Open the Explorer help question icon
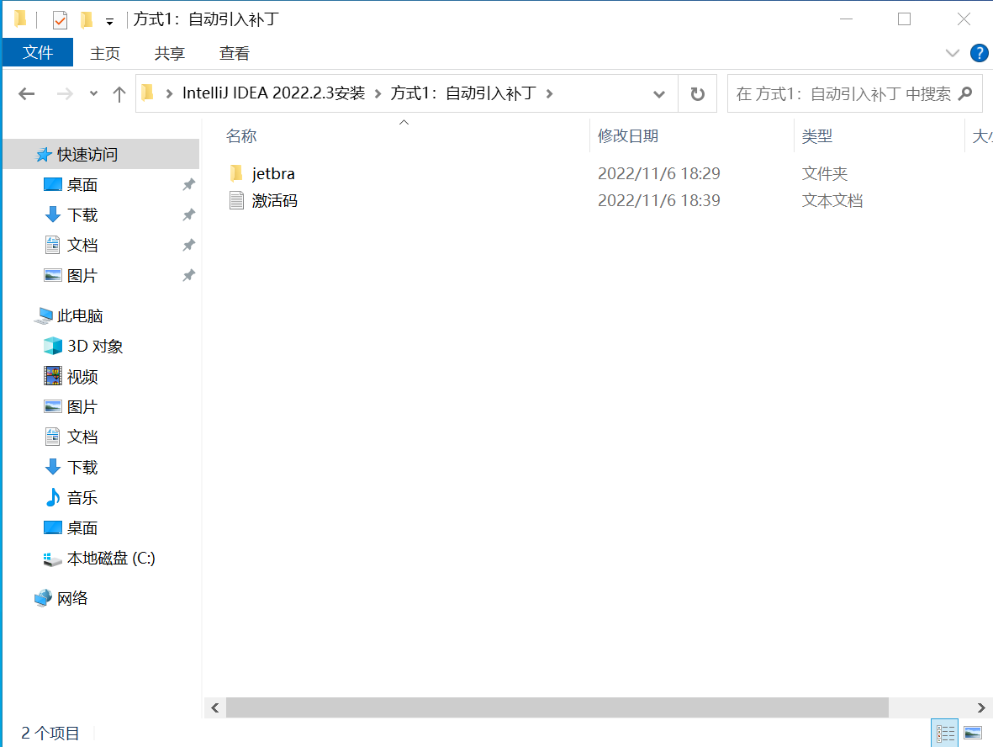 click(979, 53)
